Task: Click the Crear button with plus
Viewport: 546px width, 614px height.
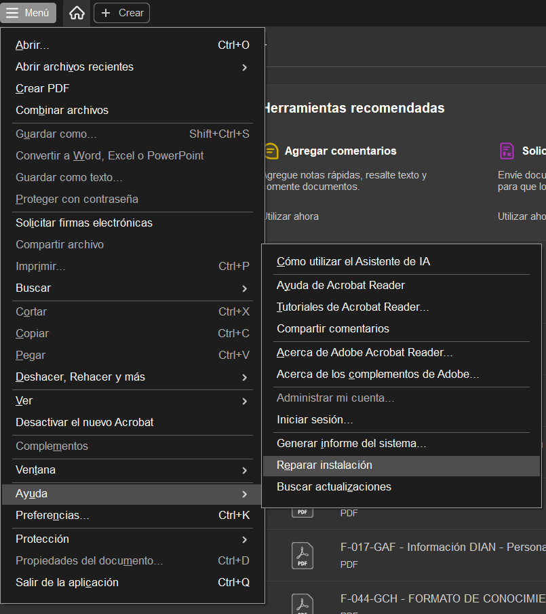Action: (x=121, y=13)
